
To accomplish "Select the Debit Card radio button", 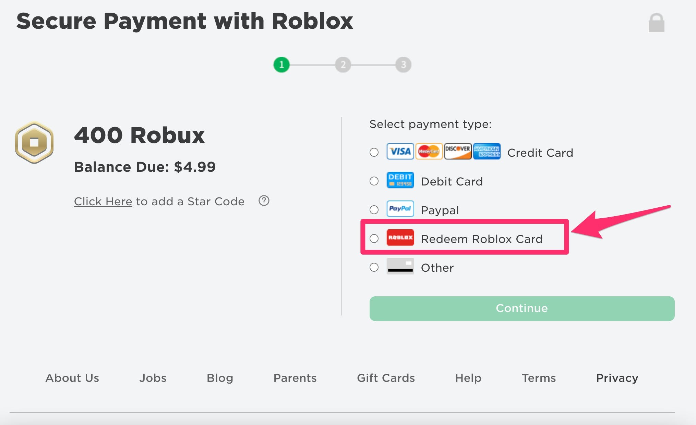I will tap(374, 181).
